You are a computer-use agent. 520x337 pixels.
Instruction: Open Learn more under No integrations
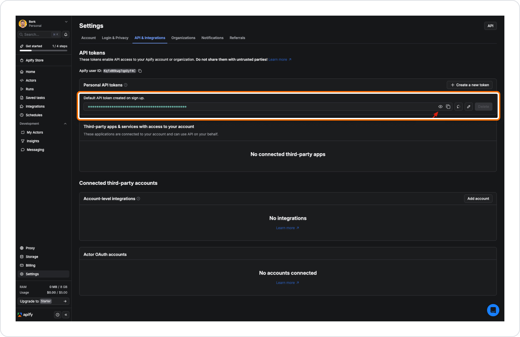click(287, 228)
